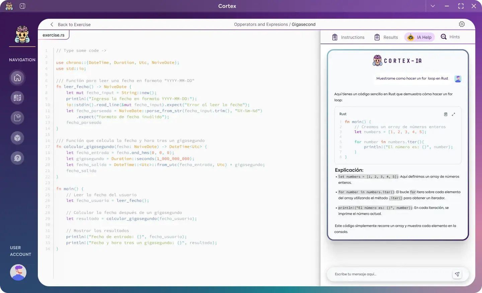Viewport: 482px width, 293px height.
Task: Click 'for number in numbers.iter(){' in snippet
Action: [389, 142]
